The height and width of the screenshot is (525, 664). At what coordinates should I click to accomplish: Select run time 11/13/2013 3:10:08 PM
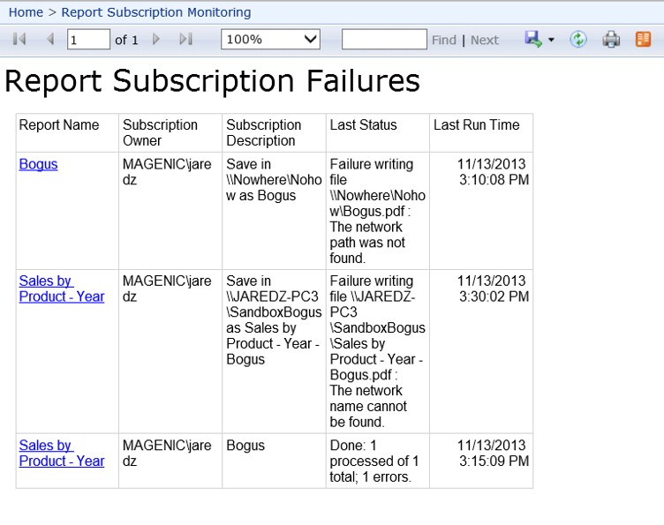click(x=494, y=172)
